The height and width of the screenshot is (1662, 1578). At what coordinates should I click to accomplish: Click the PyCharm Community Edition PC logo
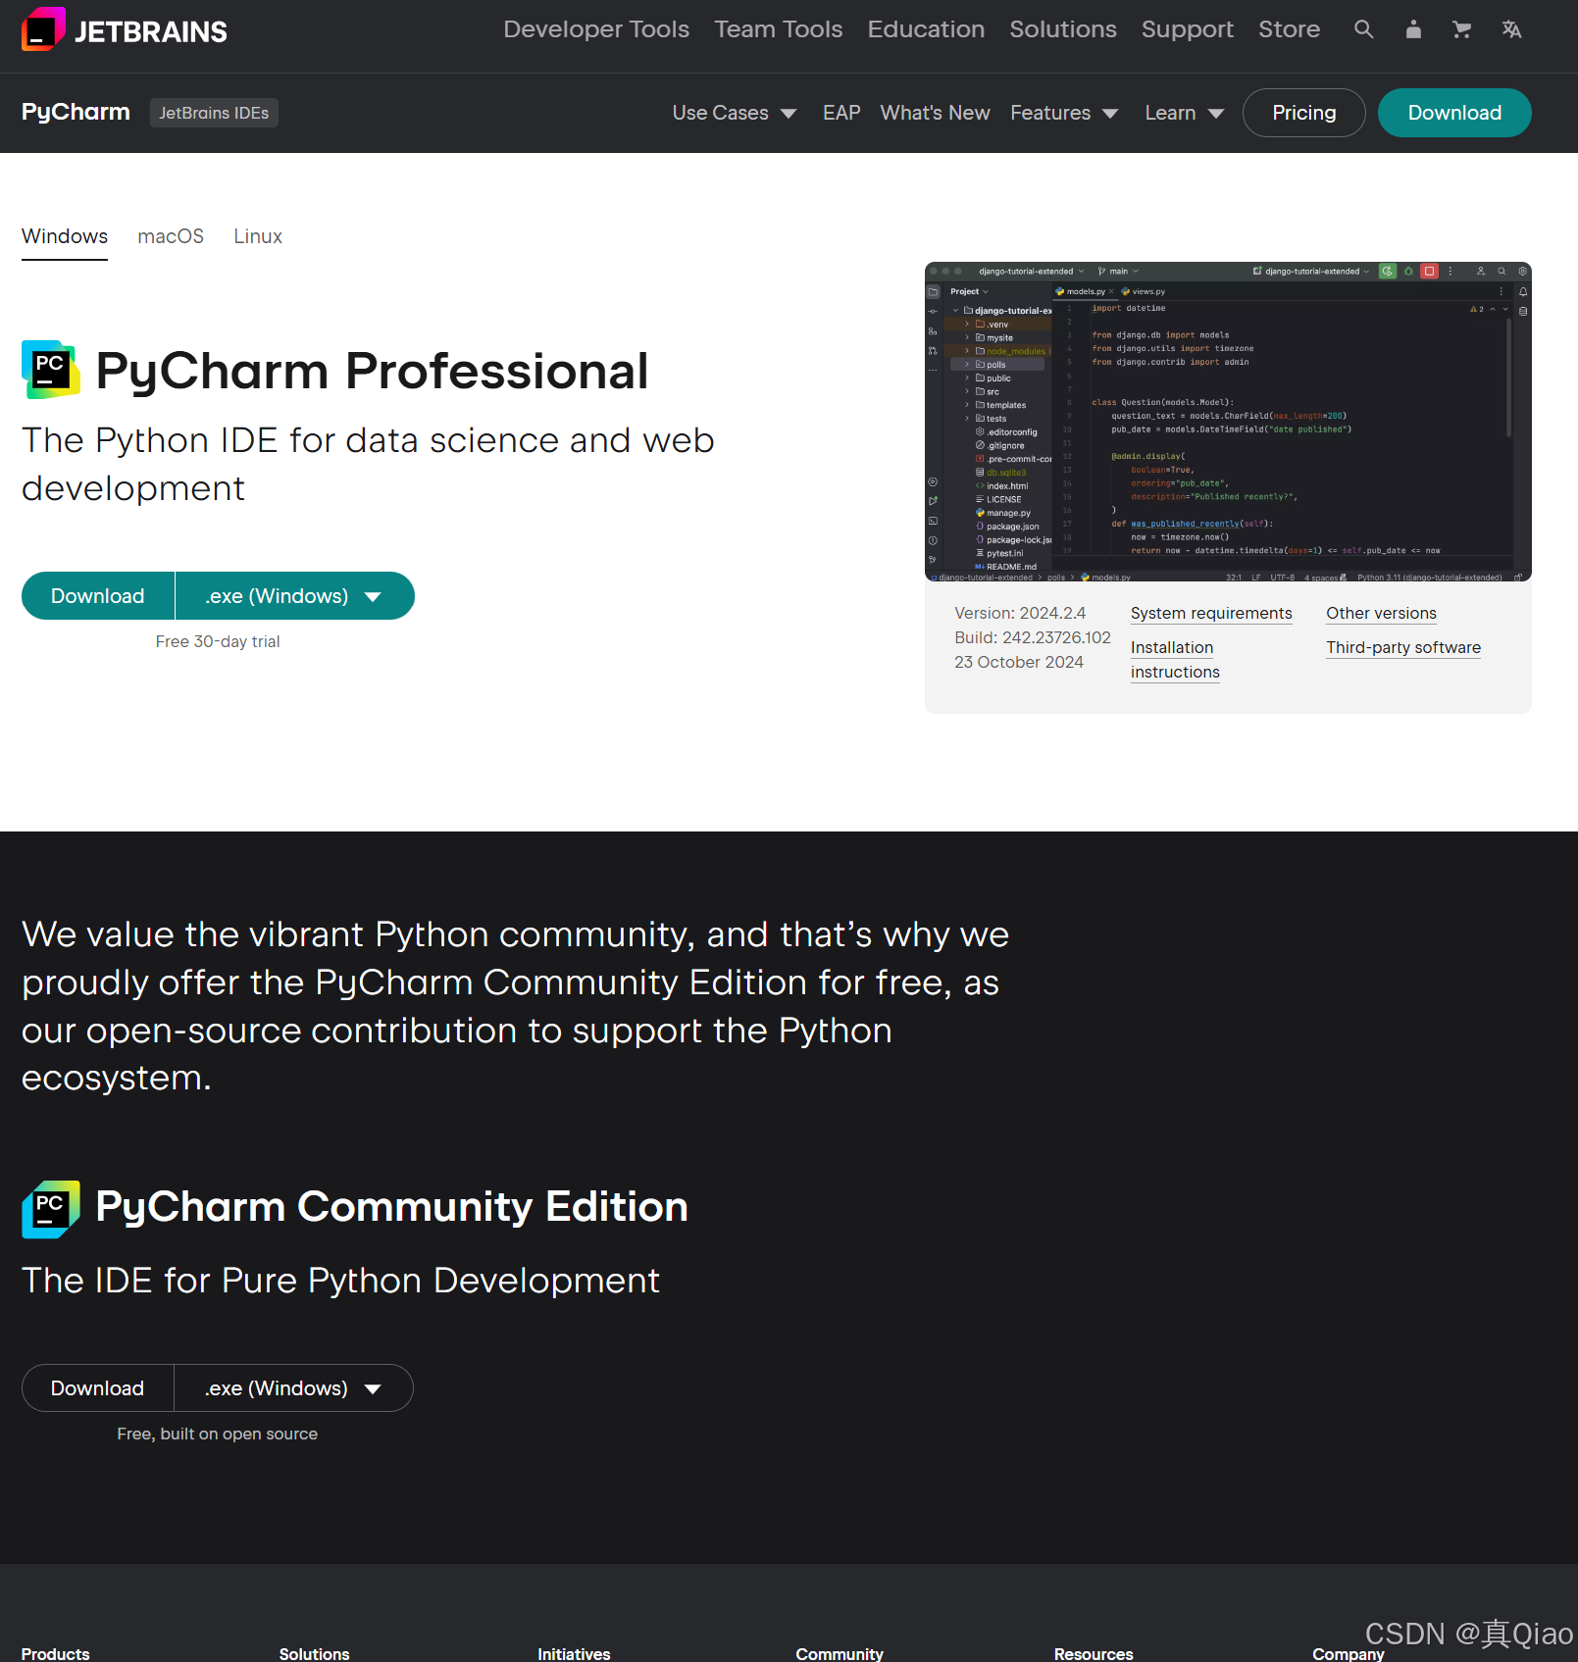point(51,1209)
